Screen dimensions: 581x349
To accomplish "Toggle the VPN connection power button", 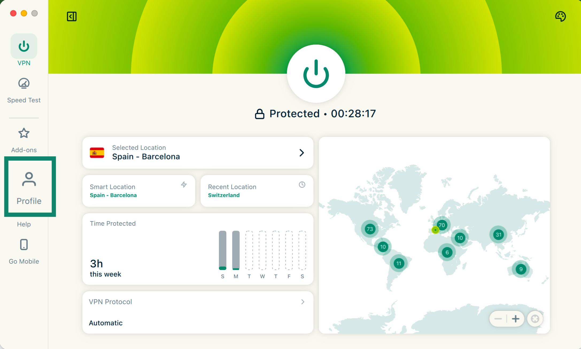I will point(316,74).
